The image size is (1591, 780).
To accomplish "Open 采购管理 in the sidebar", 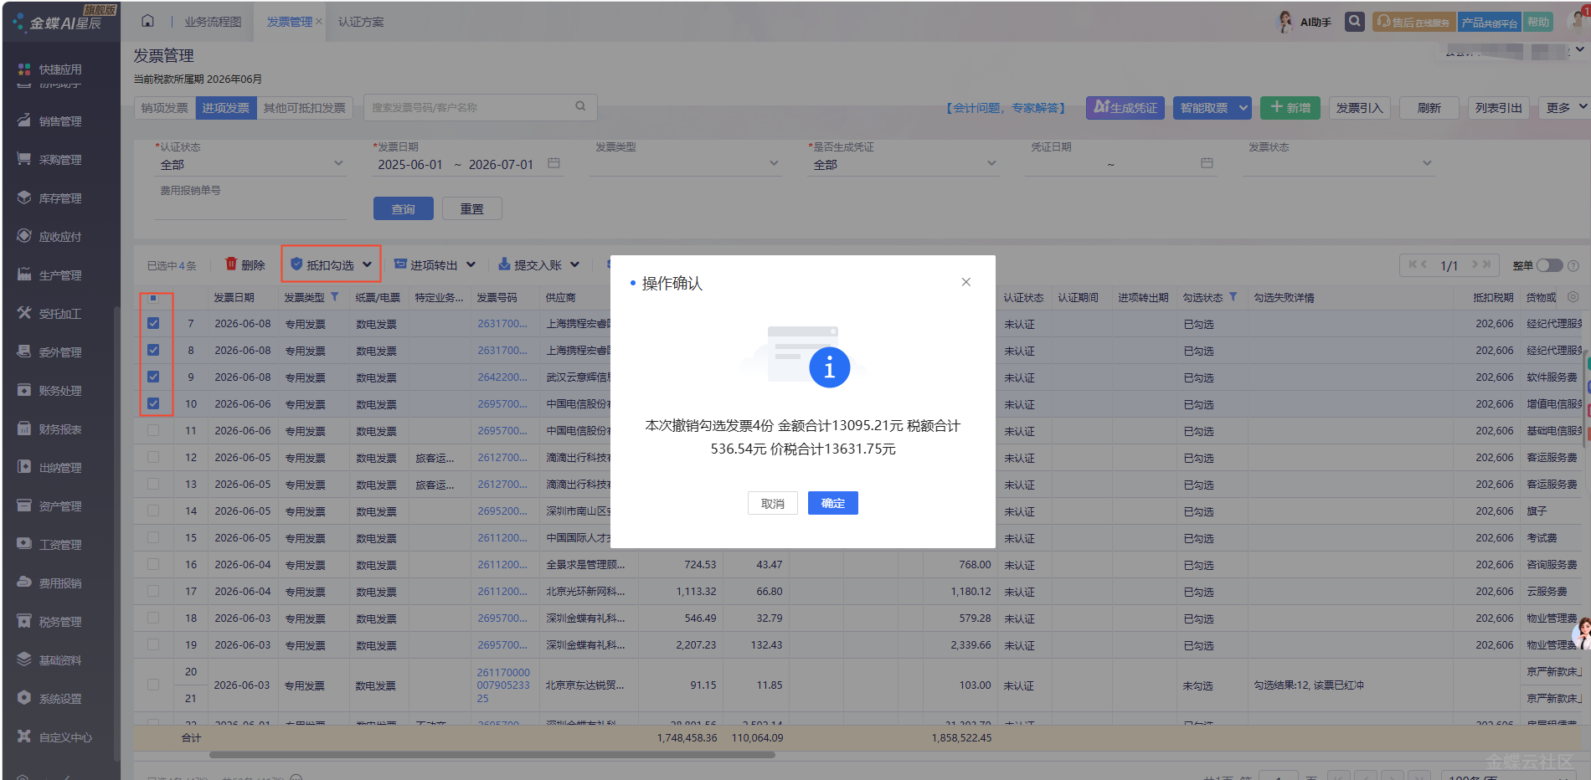I will tap(60, 160).
